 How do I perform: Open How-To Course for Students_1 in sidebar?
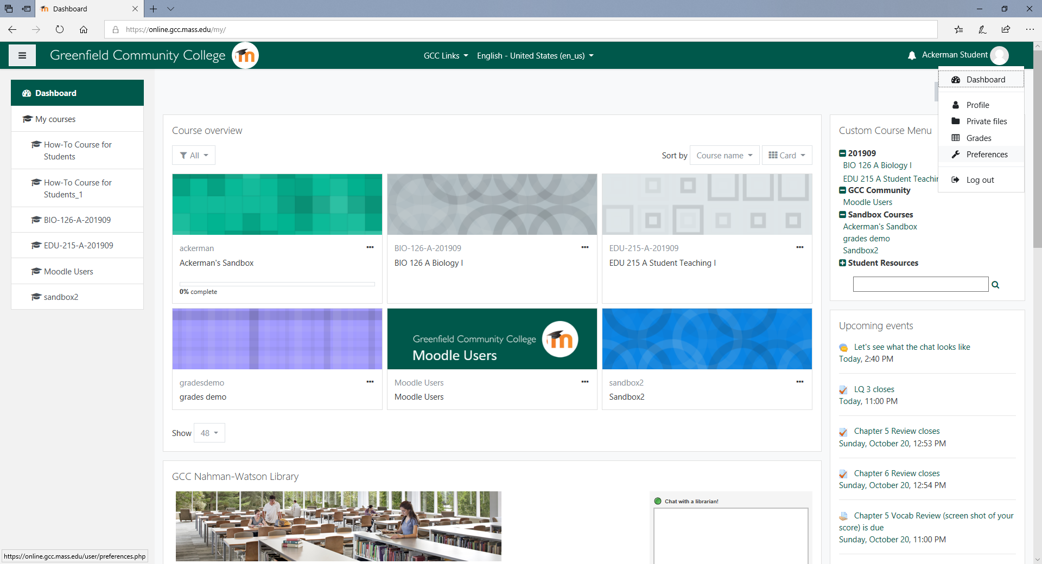pos(77,188)
